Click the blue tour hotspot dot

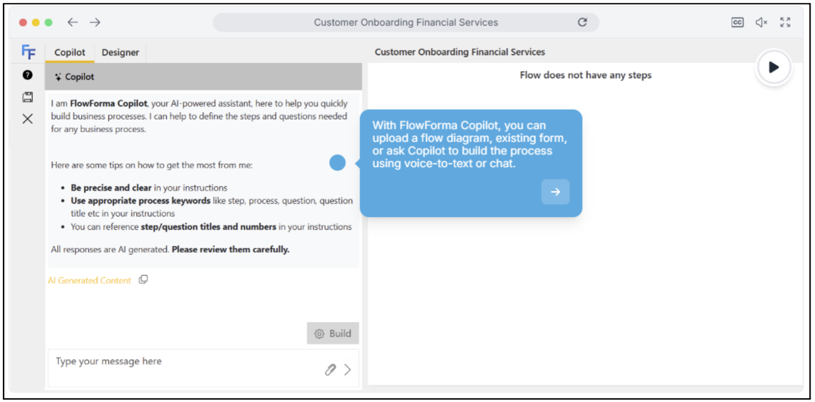pos(338,163)
